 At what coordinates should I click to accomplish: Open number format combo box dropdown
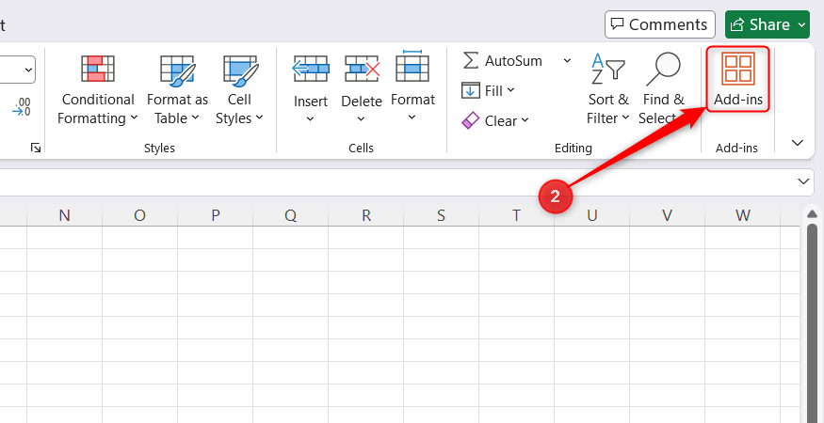click(x=28, y=70)
